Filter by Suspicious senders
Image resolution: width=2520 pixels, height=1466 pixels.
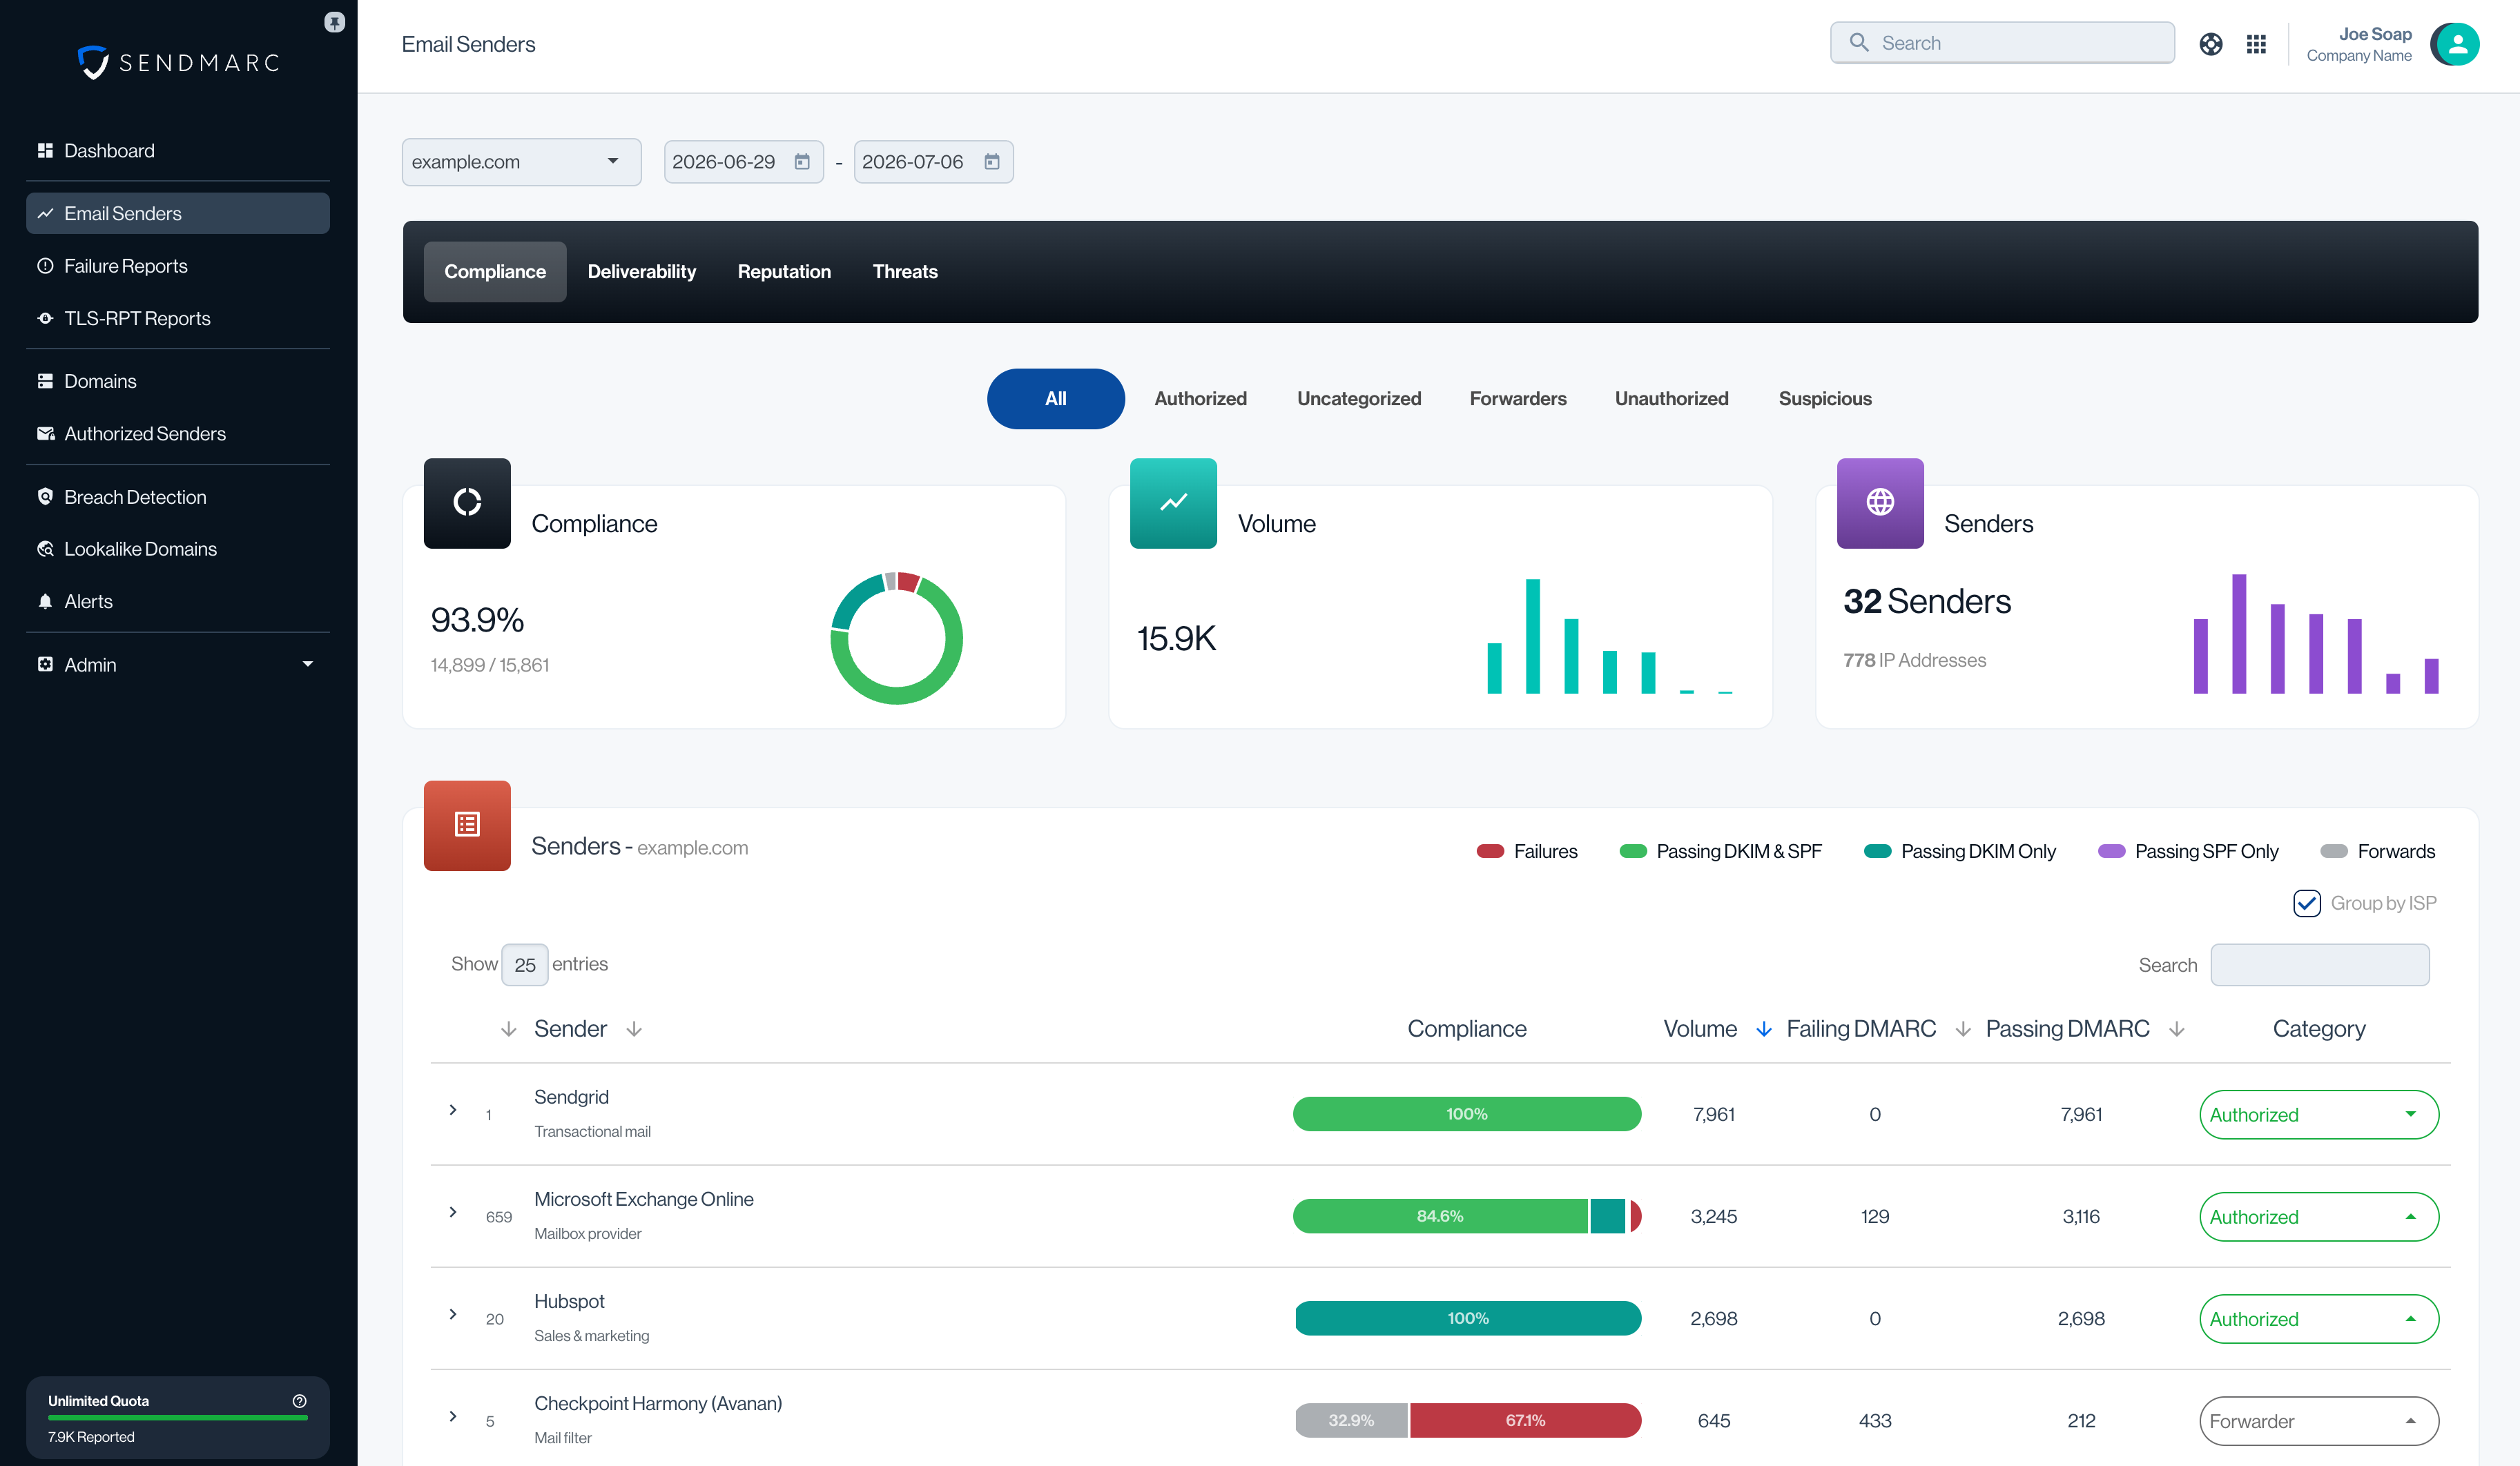point(1825,398)
